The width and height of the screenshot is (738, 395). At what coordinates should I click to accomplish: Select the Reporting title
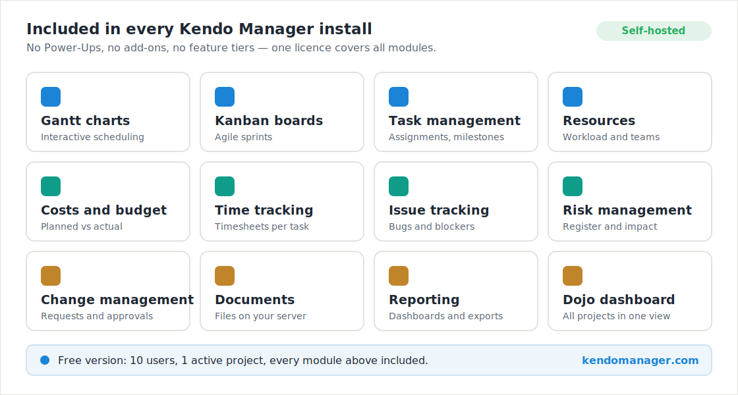click(424, 300)
